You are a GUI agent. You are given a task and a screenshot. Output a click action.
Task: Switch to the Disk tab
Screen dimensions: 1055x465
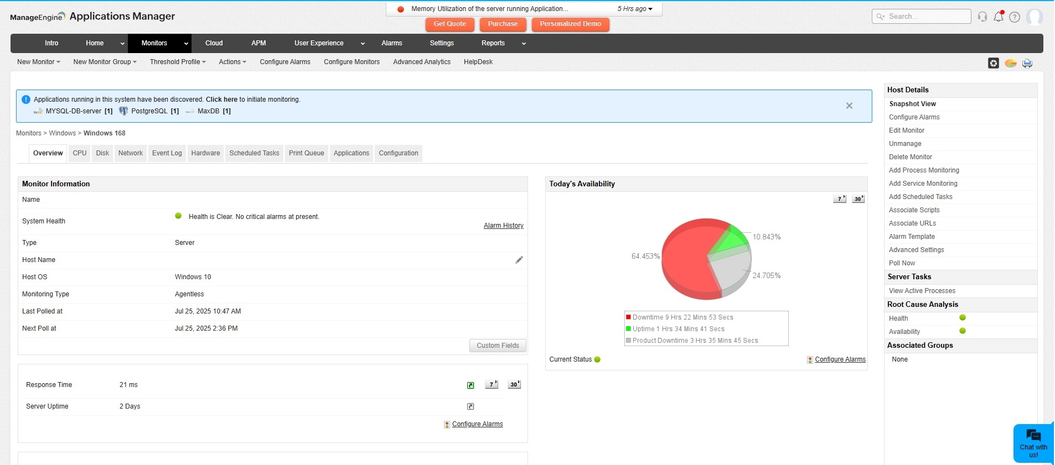102,153
